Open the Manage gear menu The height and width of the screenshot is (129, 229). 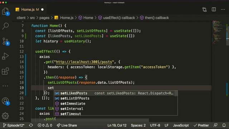tap(5, 116)
